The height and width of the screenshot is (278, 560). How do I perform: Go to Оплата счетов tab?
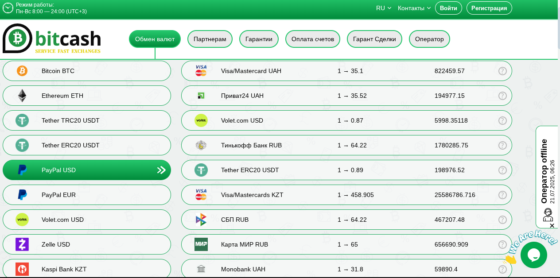point(313,39)
